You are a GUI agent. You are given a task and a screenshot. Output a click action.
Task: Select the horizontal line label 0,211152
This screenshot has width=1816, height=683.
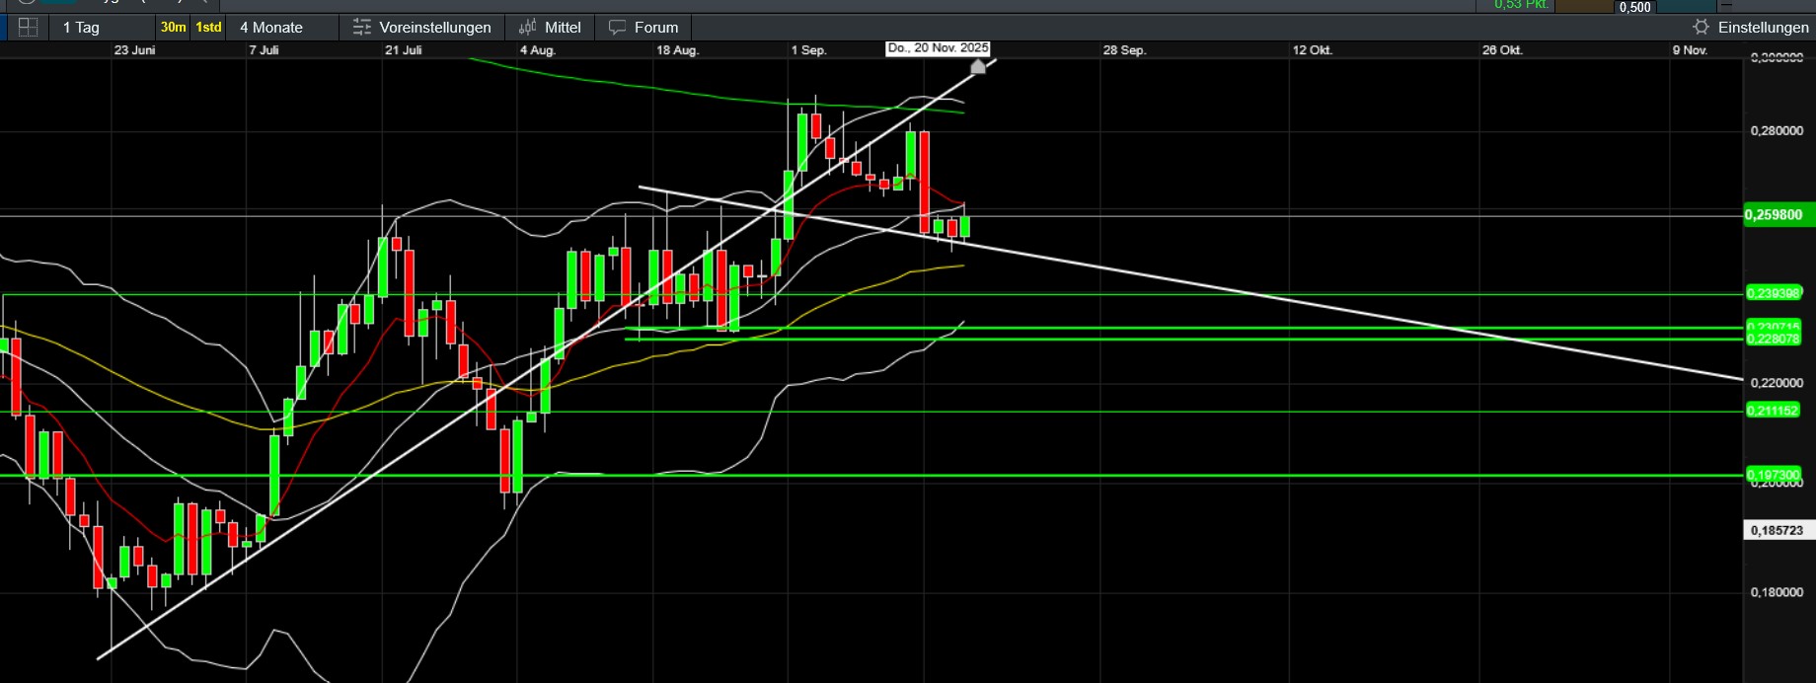(1774, 411)
